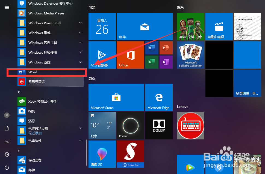Expand the Windows 系统 folder
This screenshot has width=265, height=174.
point(50,62)
